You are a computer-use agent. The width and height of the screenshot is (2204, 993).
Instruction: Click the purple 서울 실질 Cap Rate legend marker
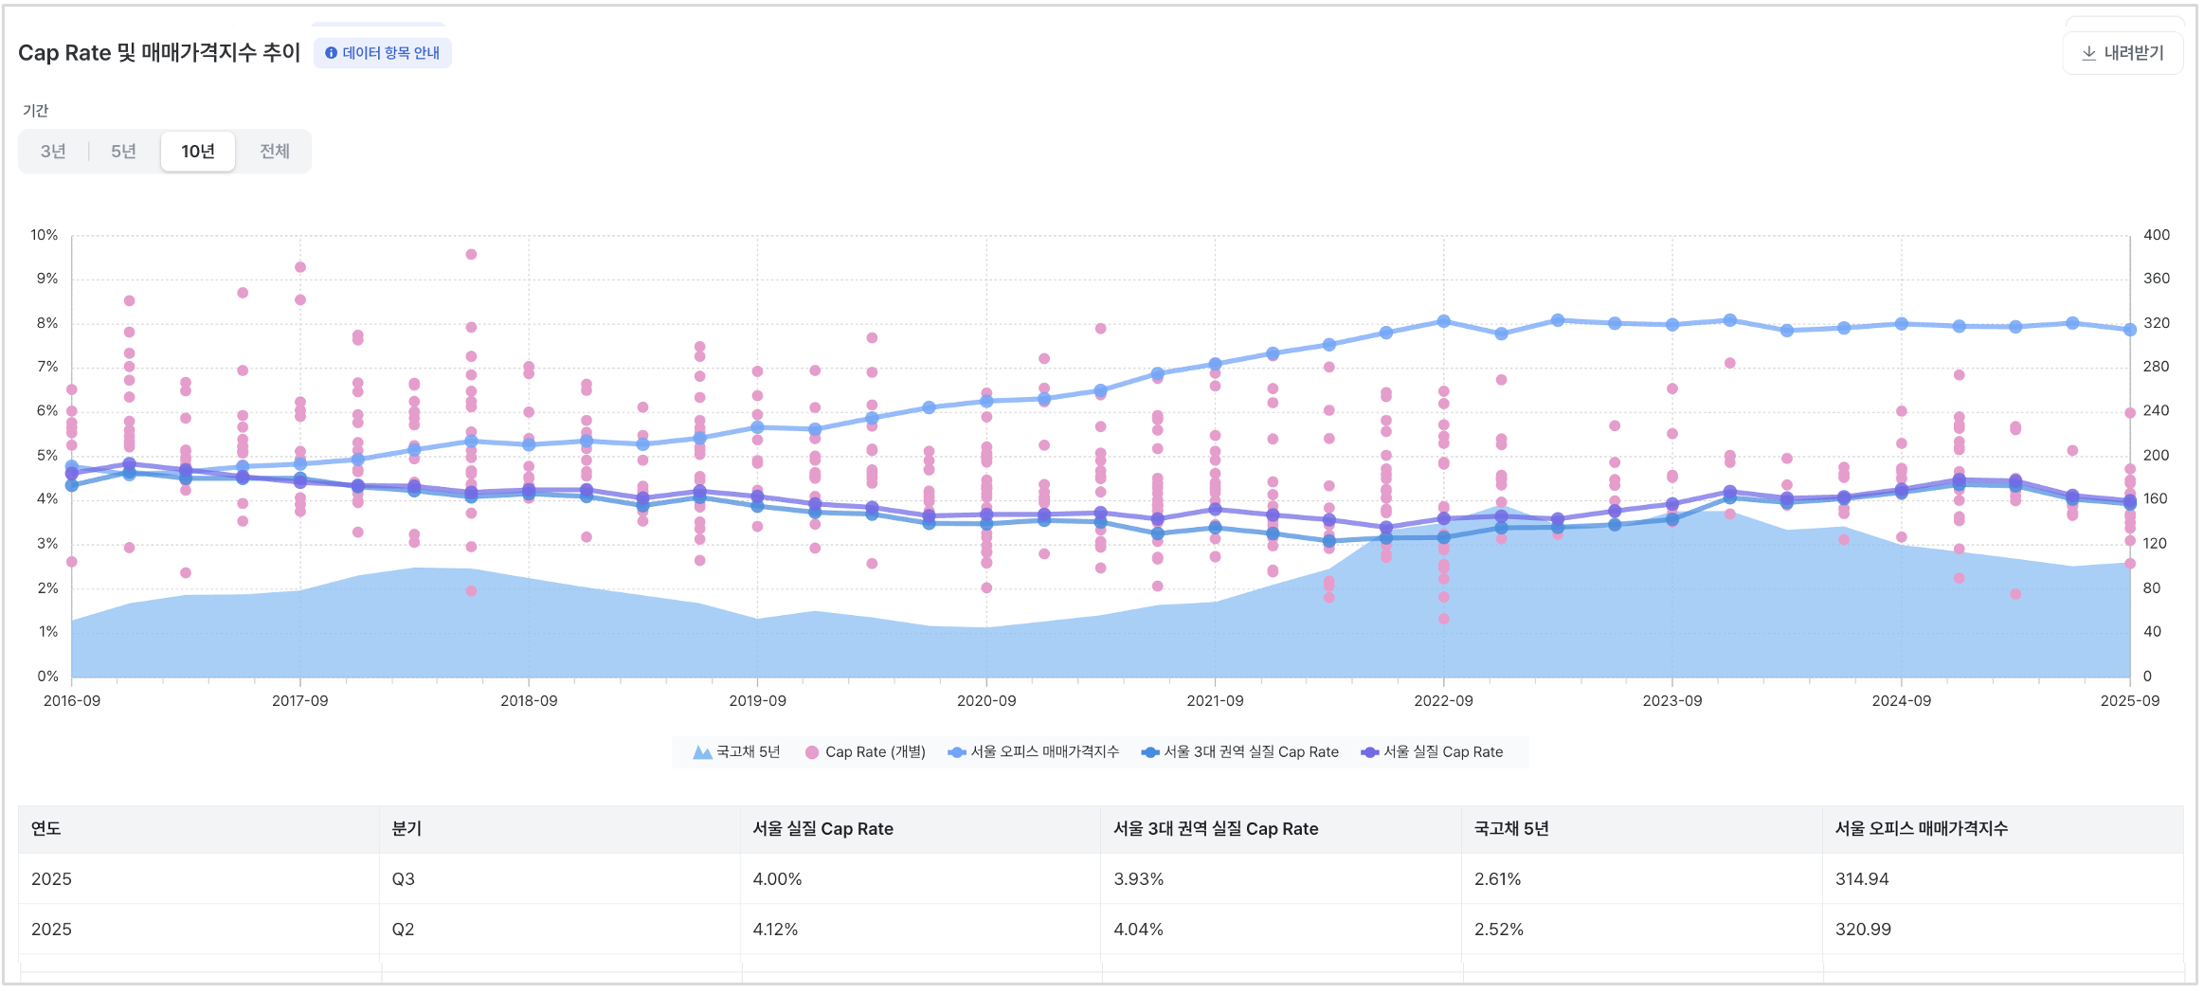[x=1369, y=752]
